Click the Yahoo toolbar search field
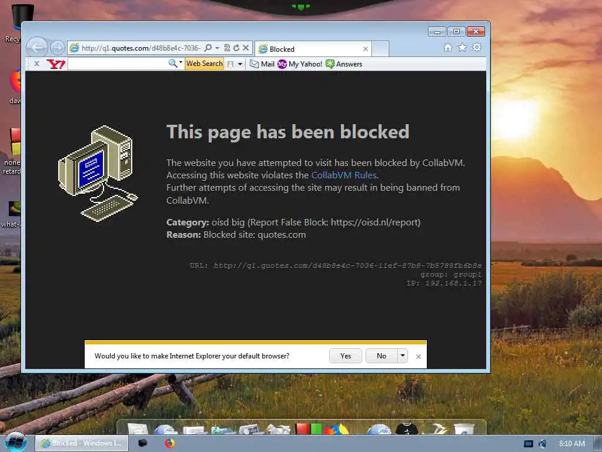 tap(118, 64)
